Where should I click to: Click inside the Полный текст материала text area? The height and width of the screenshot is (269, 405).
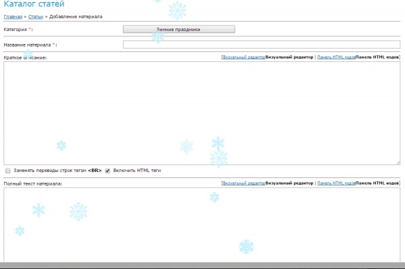pos(202,225)
